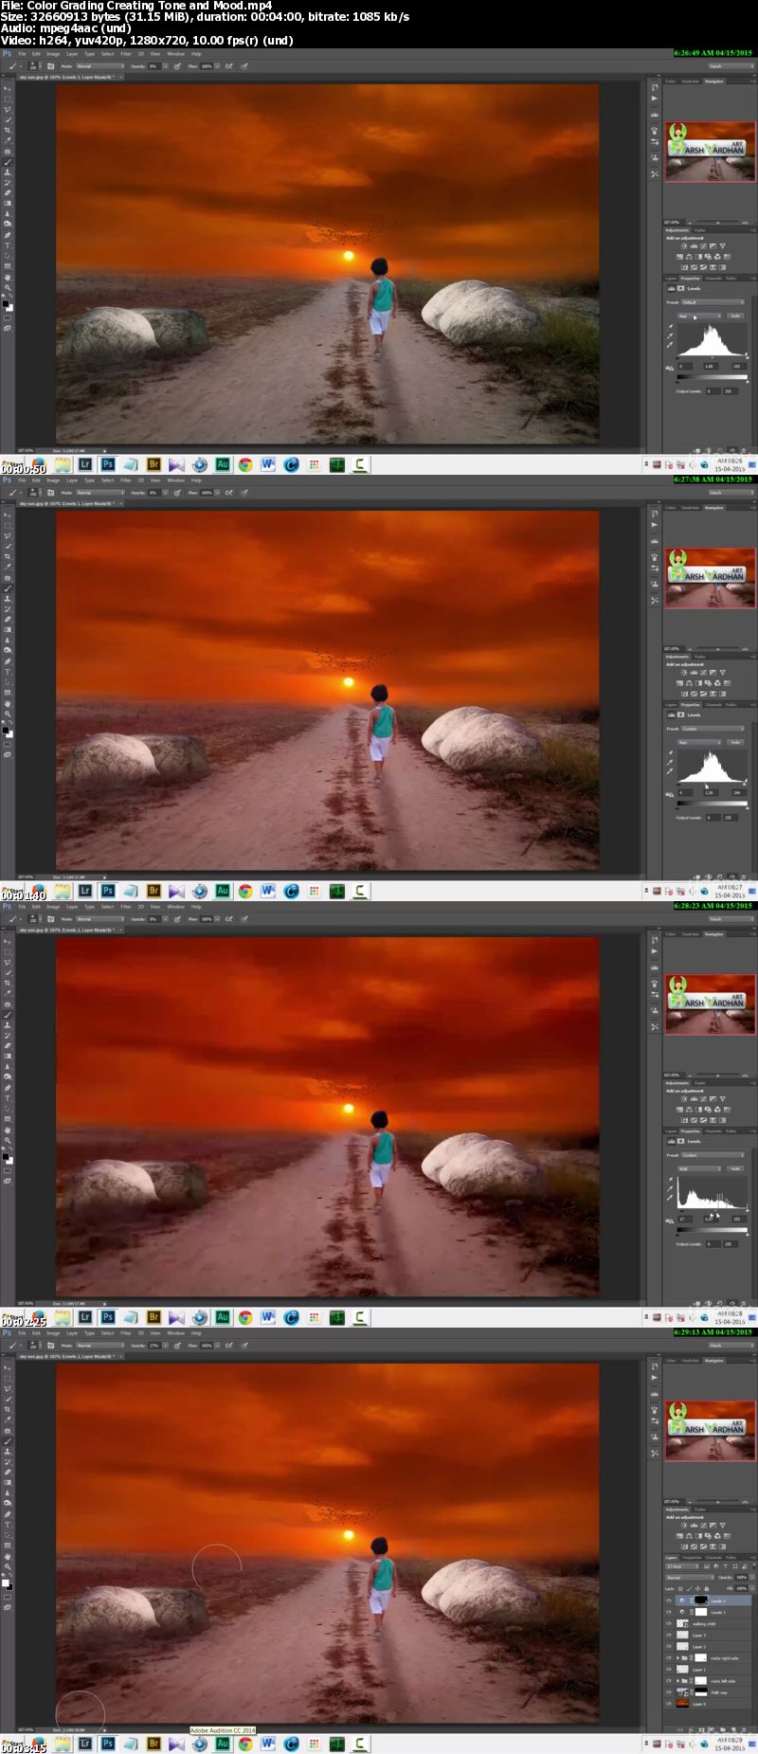
Task: Add Color Balance adjustment in the 00:02:25 frame
Action: coord(689,1110)
